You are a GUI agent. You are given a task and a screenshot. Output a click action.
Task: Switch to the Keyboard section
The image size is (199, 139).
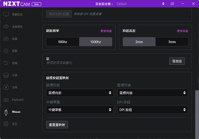click(18, 100)
